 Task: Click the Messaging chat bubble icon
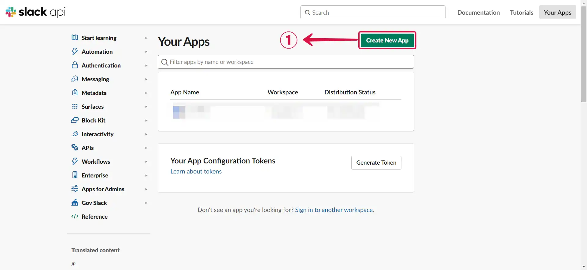pos(75,79)
